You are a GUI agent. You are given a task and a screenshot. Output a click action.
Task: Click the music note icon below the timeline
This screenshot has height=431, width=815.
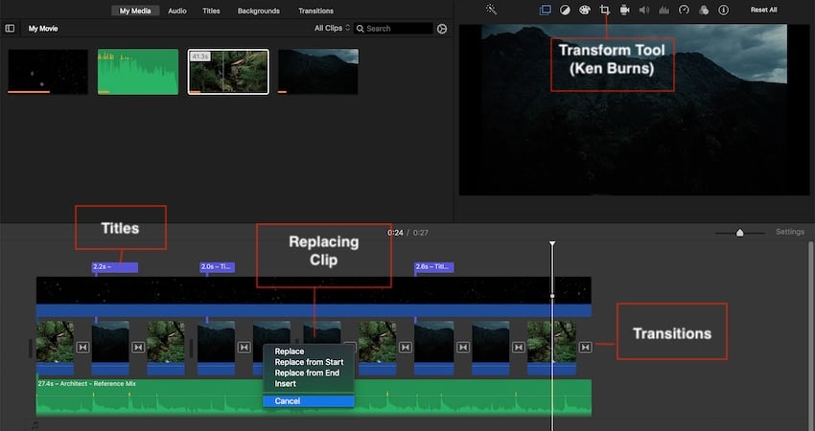[x=35, y=425]
